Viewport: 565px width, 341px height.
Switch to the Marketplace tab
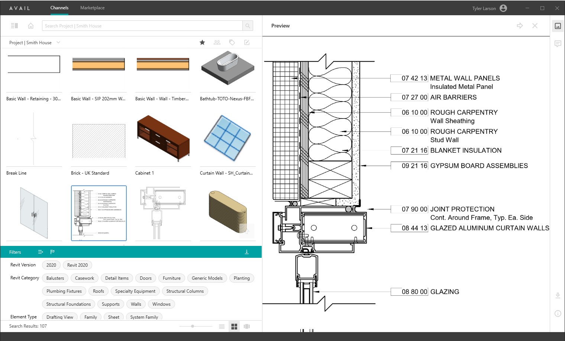tap(92, 7)
